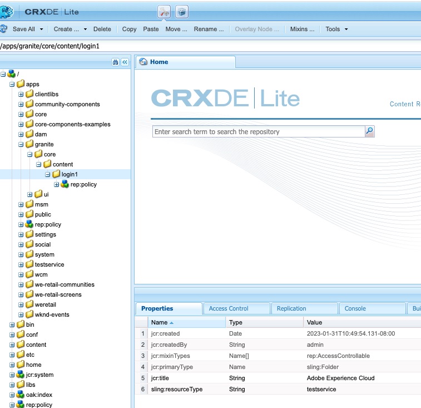The image size is (421, 408).
Task: Click the Mixins ... toolbar button
Action: click(302, 29)
